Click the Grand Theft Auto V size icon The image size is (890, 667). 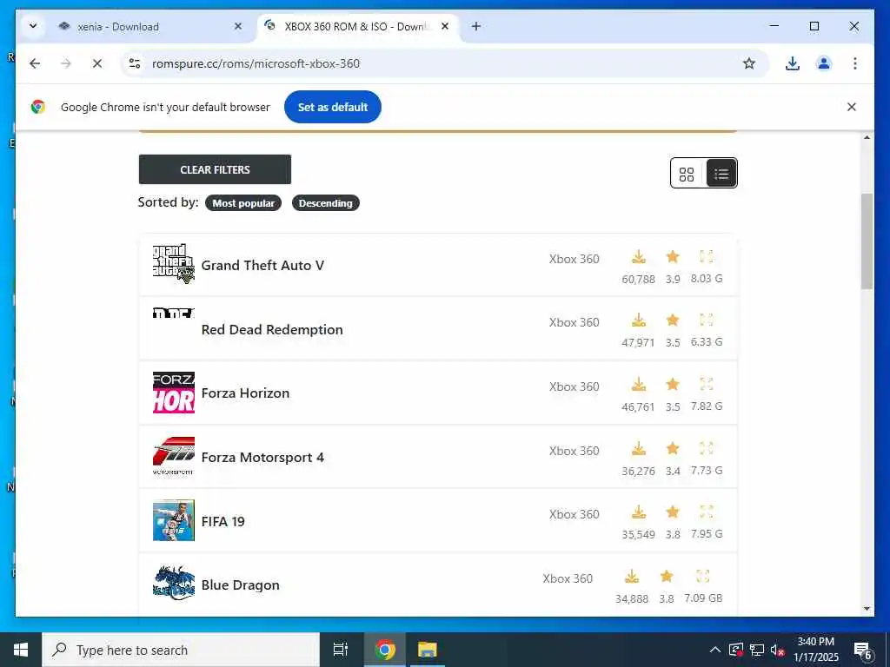(706, 257)
